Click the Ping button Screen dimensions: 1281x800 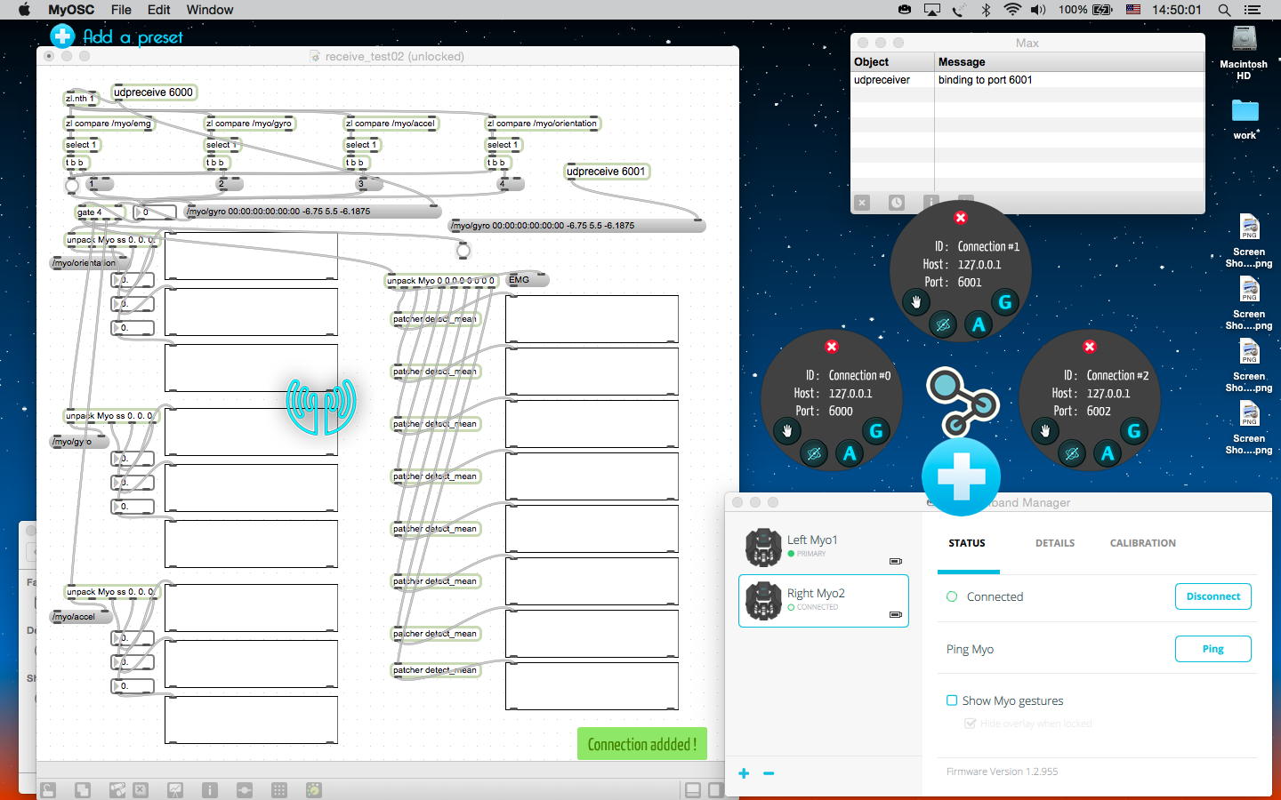coord(1213,649)
